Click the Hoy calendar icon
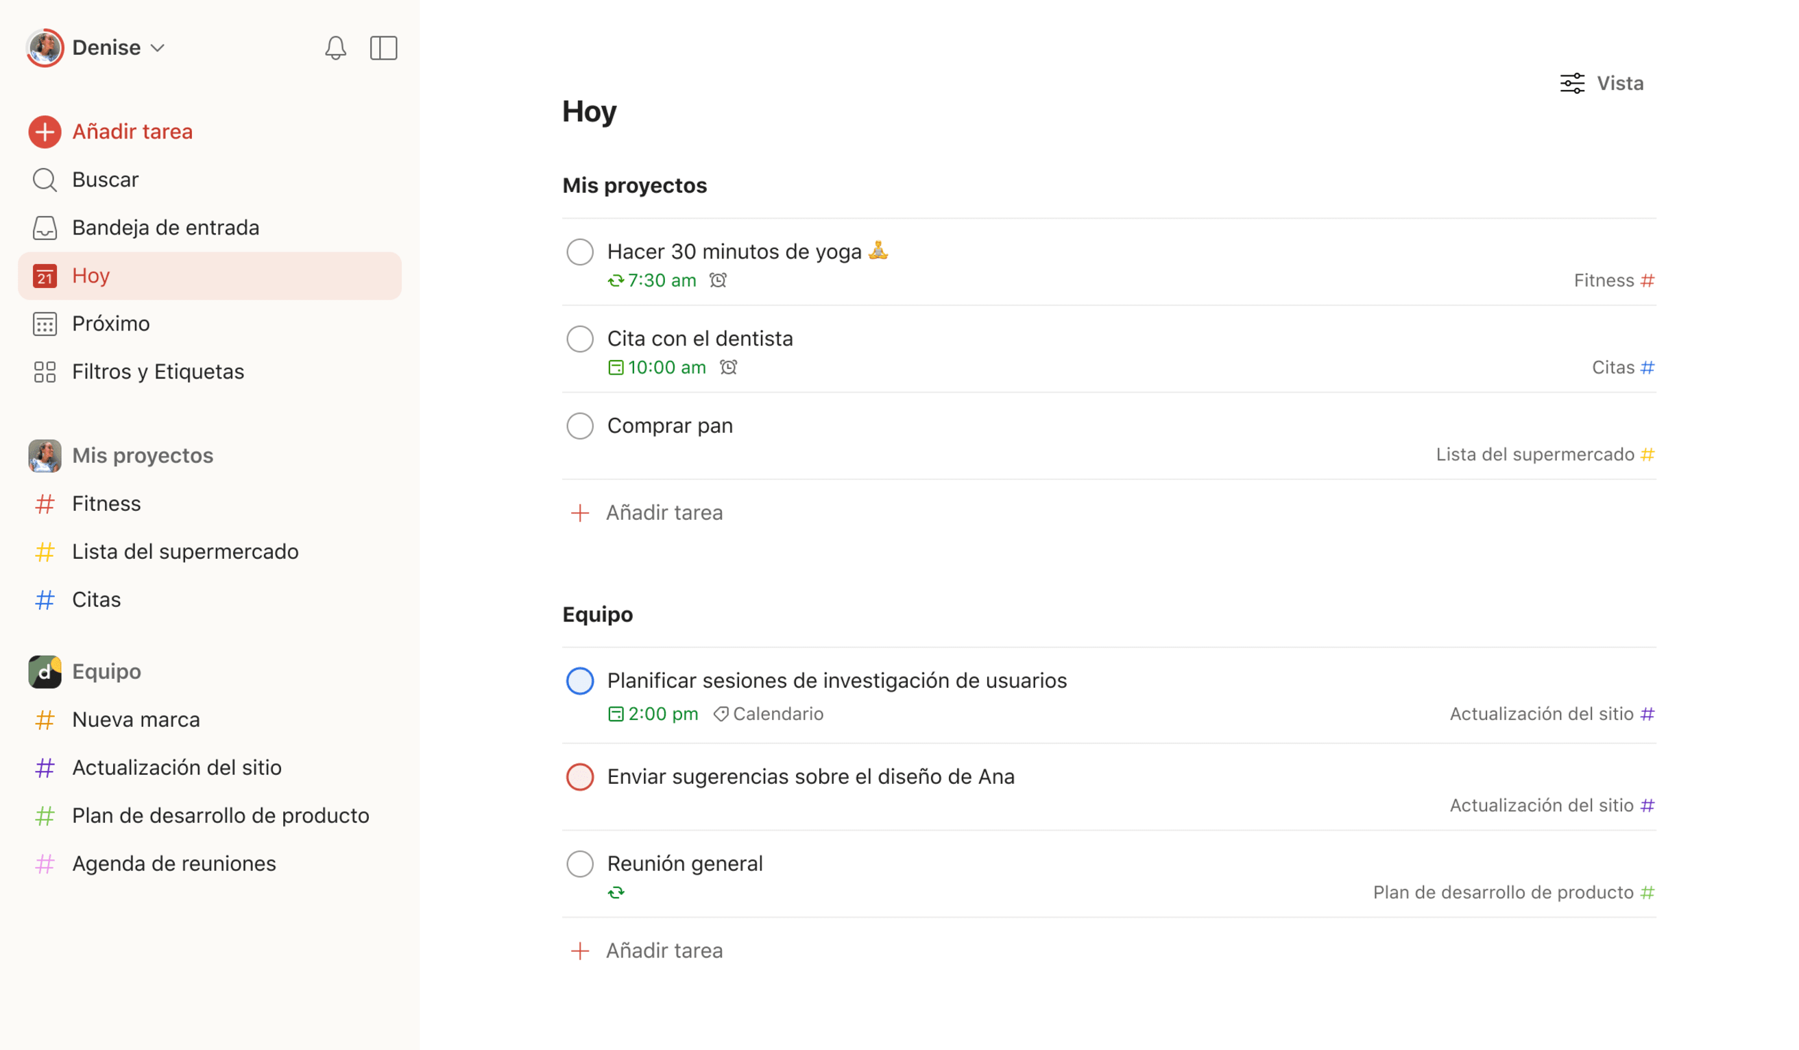 (45, 276)
